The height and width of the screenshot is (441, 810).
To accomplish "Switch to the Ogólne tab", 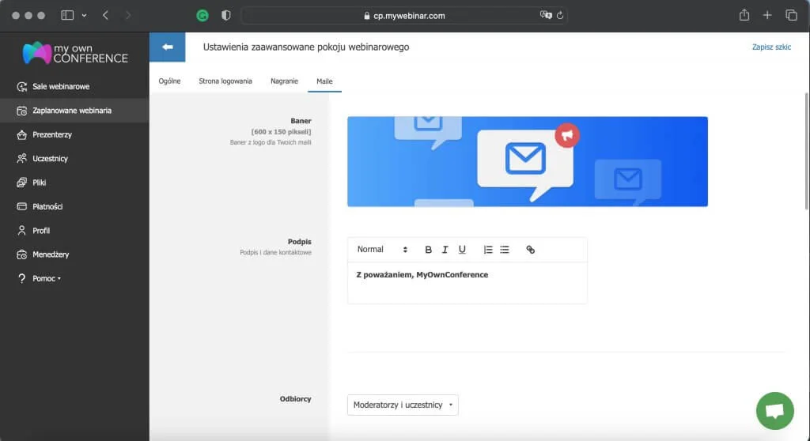I will tap(169, 81).
